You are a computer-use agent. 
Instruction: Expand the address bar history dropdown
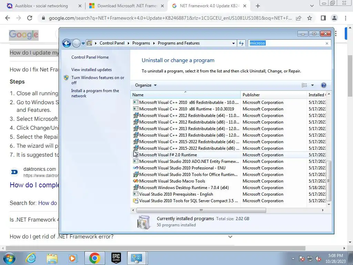(x=233, y=43)
